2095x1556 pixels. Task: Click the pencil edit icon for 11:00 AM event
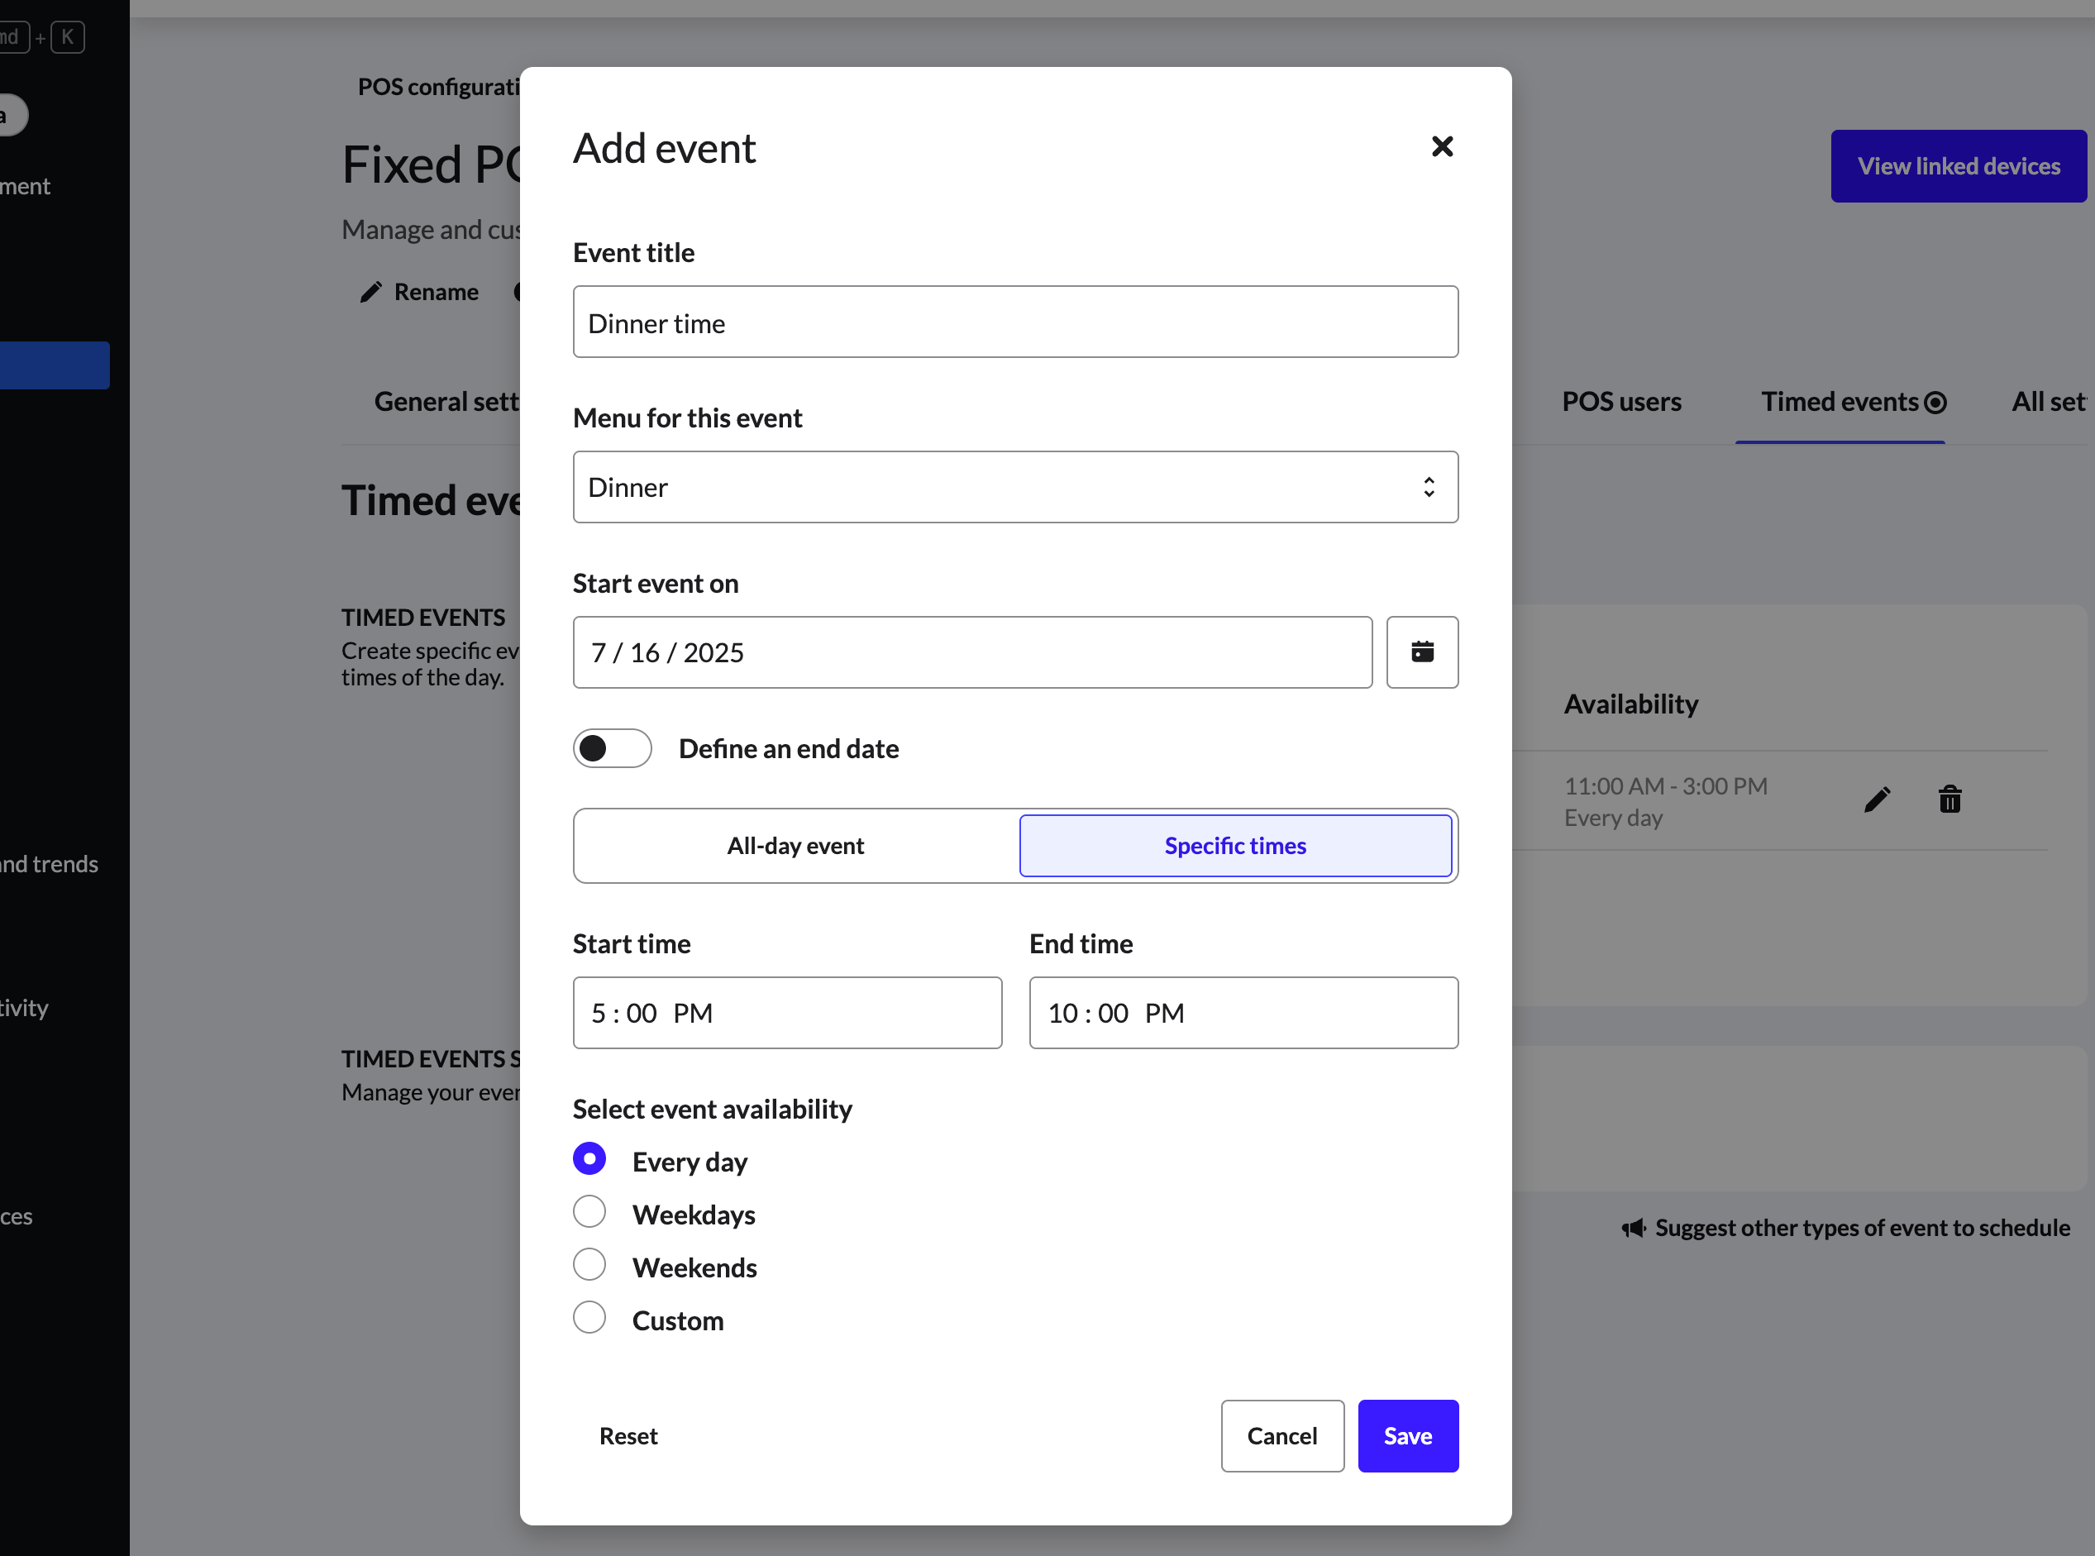1877,799
